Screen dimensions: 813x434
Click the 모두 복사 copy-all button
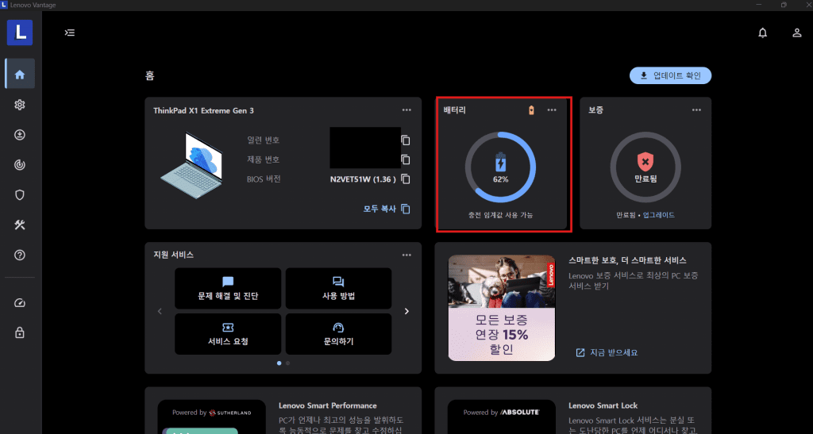point(387,209)
